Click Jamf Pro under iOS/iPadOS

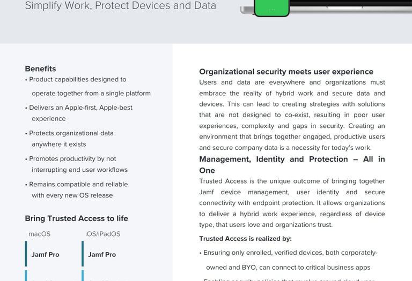(102, 254)
